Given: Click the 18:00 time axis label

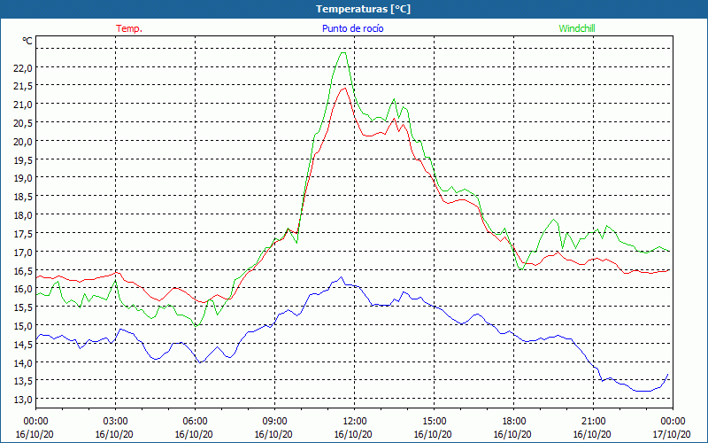Looking at the screenshot, I should point(514,422).
